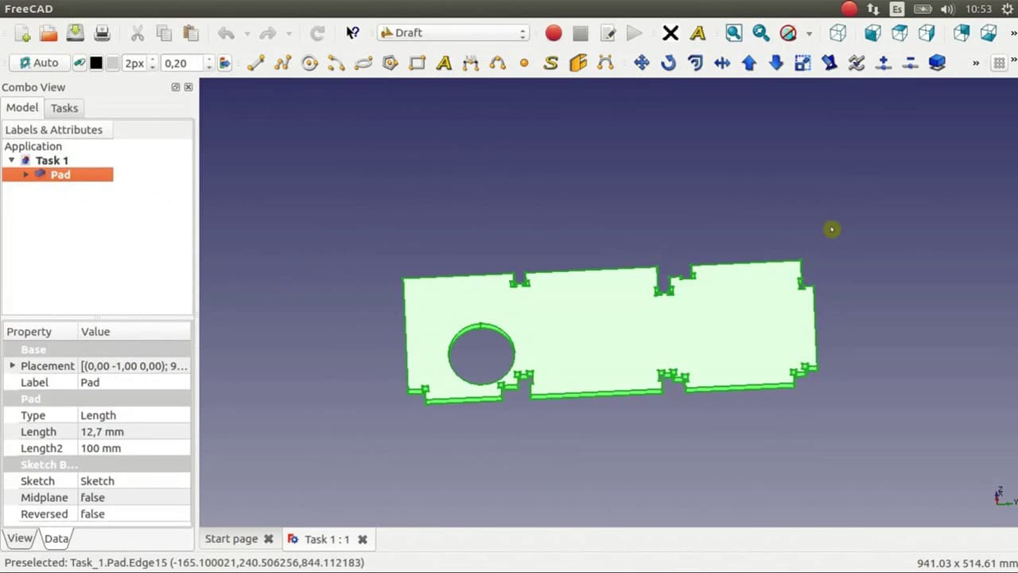Image resolution: width=1018 pixels, height=573 pixels.
Task: Click the Draft Downgrade arrow
Action: click(x=776, y=63)
